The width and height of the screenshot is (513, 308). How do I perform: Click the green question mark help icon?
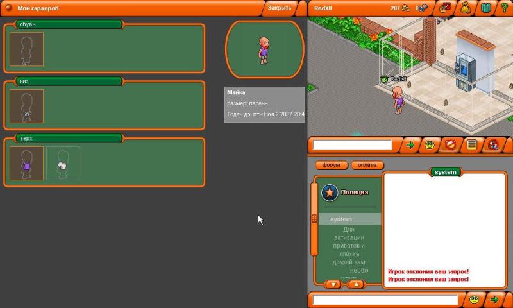click(505, 8)
